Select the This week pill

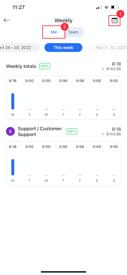click(x=63, y=48)
